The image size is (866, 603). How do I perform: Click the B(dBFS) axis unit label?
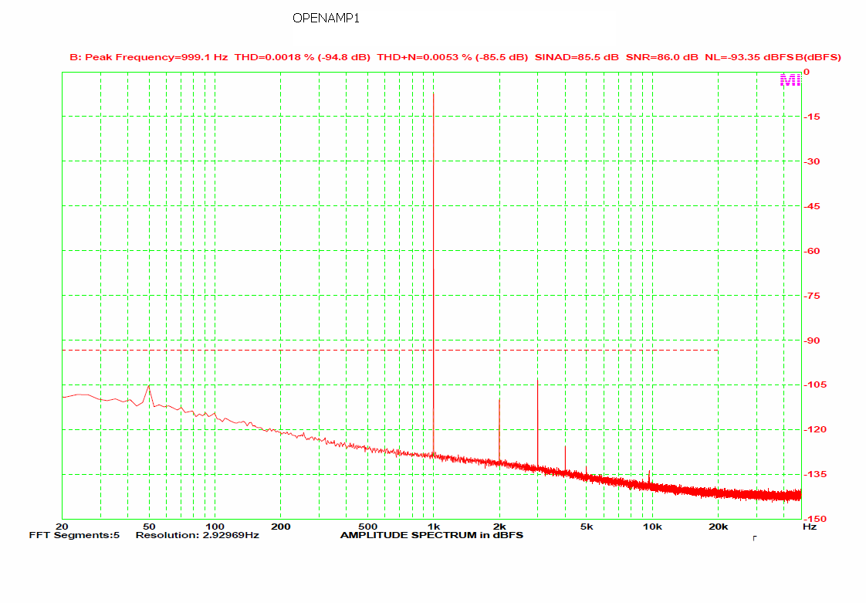[818, 57]
